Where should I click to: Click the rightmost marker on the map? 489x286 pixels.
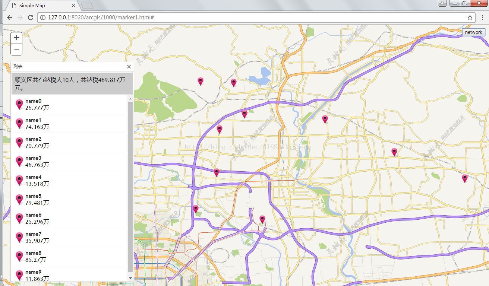coord(464,178)
